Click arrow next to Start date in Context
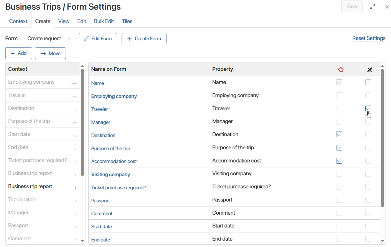This screenshot has width=391, height=247. pyautogui.click(x=74, y=136)
